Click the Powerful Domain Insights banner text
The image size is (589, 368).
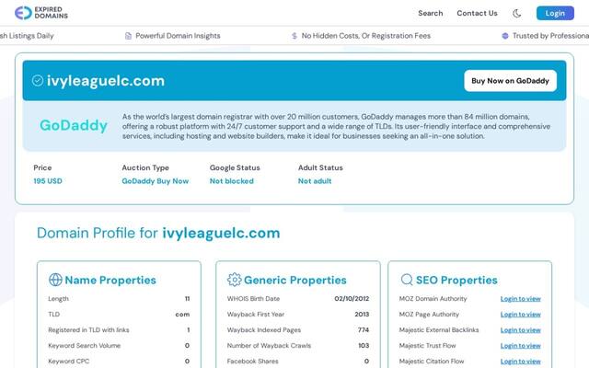point(178,36)
